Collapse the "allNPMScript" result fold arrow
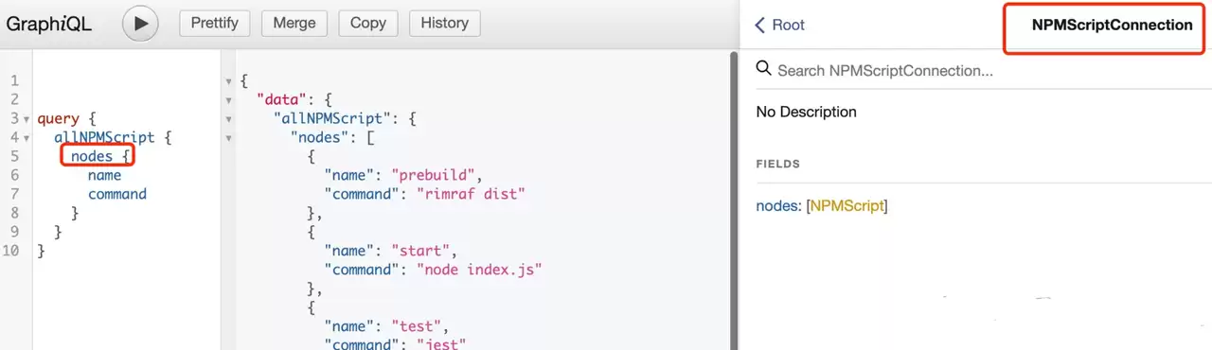 [229, 119]
